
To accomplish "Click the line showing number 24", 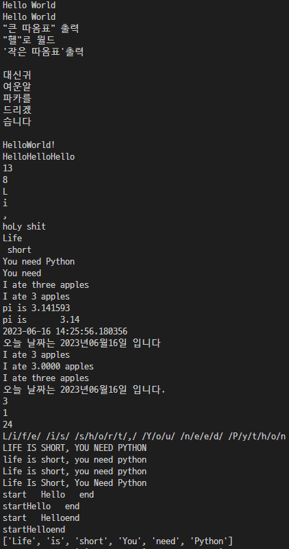I will [8, 425].
